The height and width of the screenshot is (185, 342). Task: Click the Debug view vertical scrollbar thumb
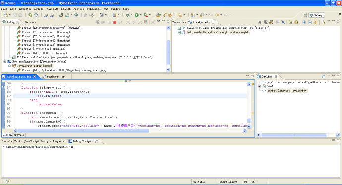coord(168,52)
